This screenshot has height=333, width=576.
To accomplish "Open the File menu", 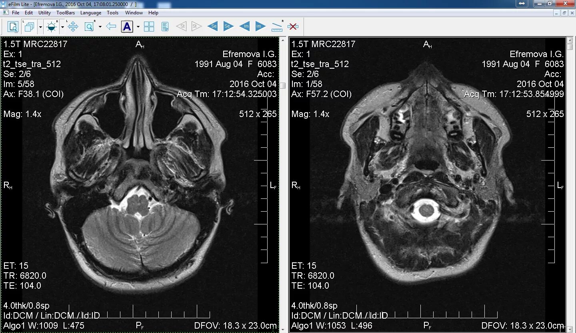I will [x=16, y=13].
